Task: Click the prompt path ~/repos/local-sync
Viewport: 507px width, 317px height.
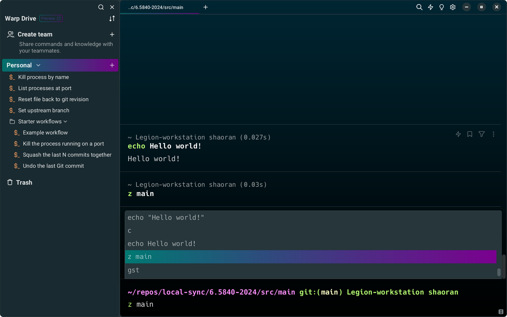Action: tap(211, 292)
